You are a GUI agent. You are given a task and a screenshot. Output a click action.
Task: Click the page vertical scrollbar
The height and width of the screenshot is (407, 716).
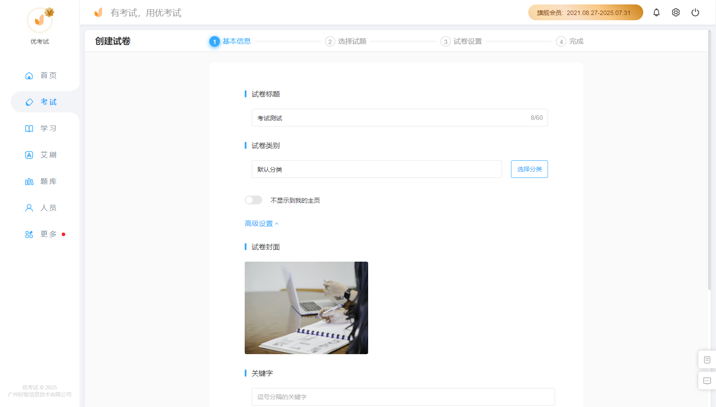(x=709, y=160)
